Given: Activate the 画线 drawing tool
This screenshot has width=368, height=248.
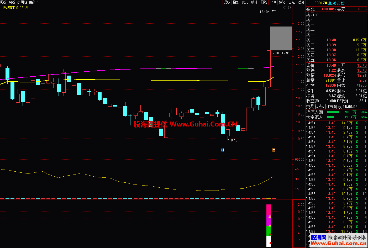Looking at the screenshot, I should click(264, 2).
